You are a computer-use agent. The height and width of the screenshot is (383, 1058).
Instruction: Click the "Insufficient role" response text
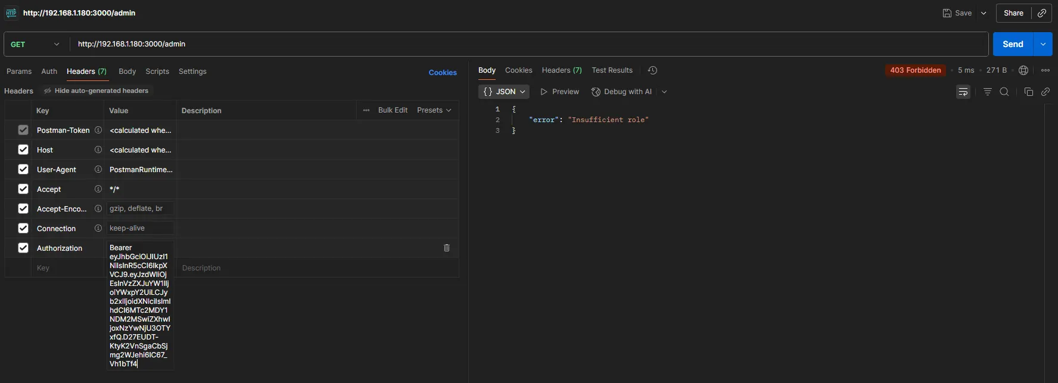tap(608, 120)
